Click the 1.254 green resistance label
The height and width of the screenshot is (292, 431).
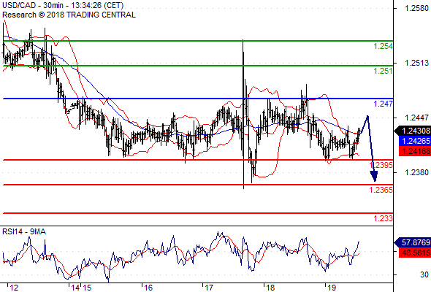coord(383,47)
